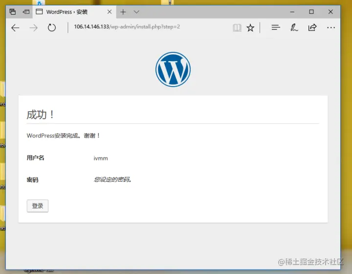Open the more options ellipsis menu
Image resolution: width=352 pixels, height=274 pixels.
click(331, 27)
